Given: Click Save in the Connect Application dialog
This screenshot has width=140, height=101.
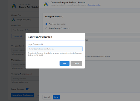Looking at the screenshot, I should point(65,63).
